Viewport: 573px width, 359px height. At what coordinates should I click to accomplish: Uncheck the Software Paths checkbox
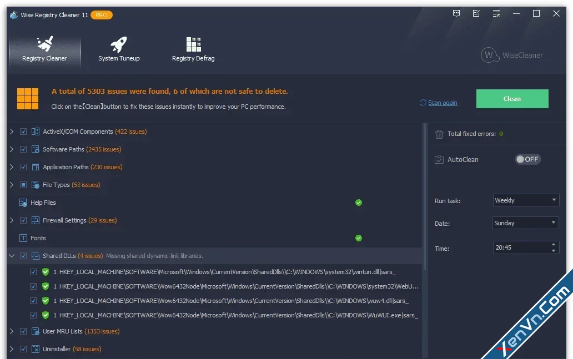tap(23, 149)
